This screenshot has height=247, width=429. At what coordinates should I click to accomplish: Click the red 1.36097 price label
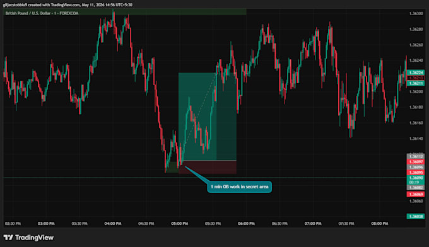(416, 162)
